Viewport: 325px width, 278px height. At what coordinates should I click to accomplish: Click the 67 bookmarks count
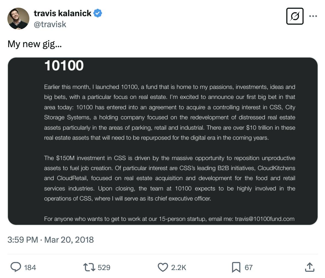tap(248, 267)
